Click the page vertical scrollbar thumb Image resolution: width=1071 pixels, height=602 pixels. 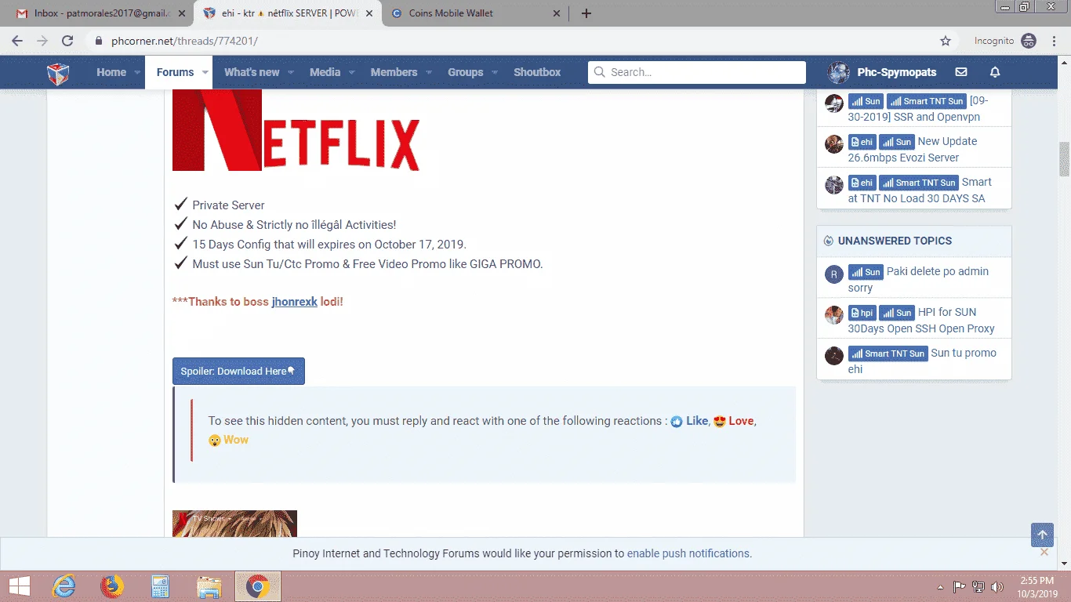[x=1064, y=160]
